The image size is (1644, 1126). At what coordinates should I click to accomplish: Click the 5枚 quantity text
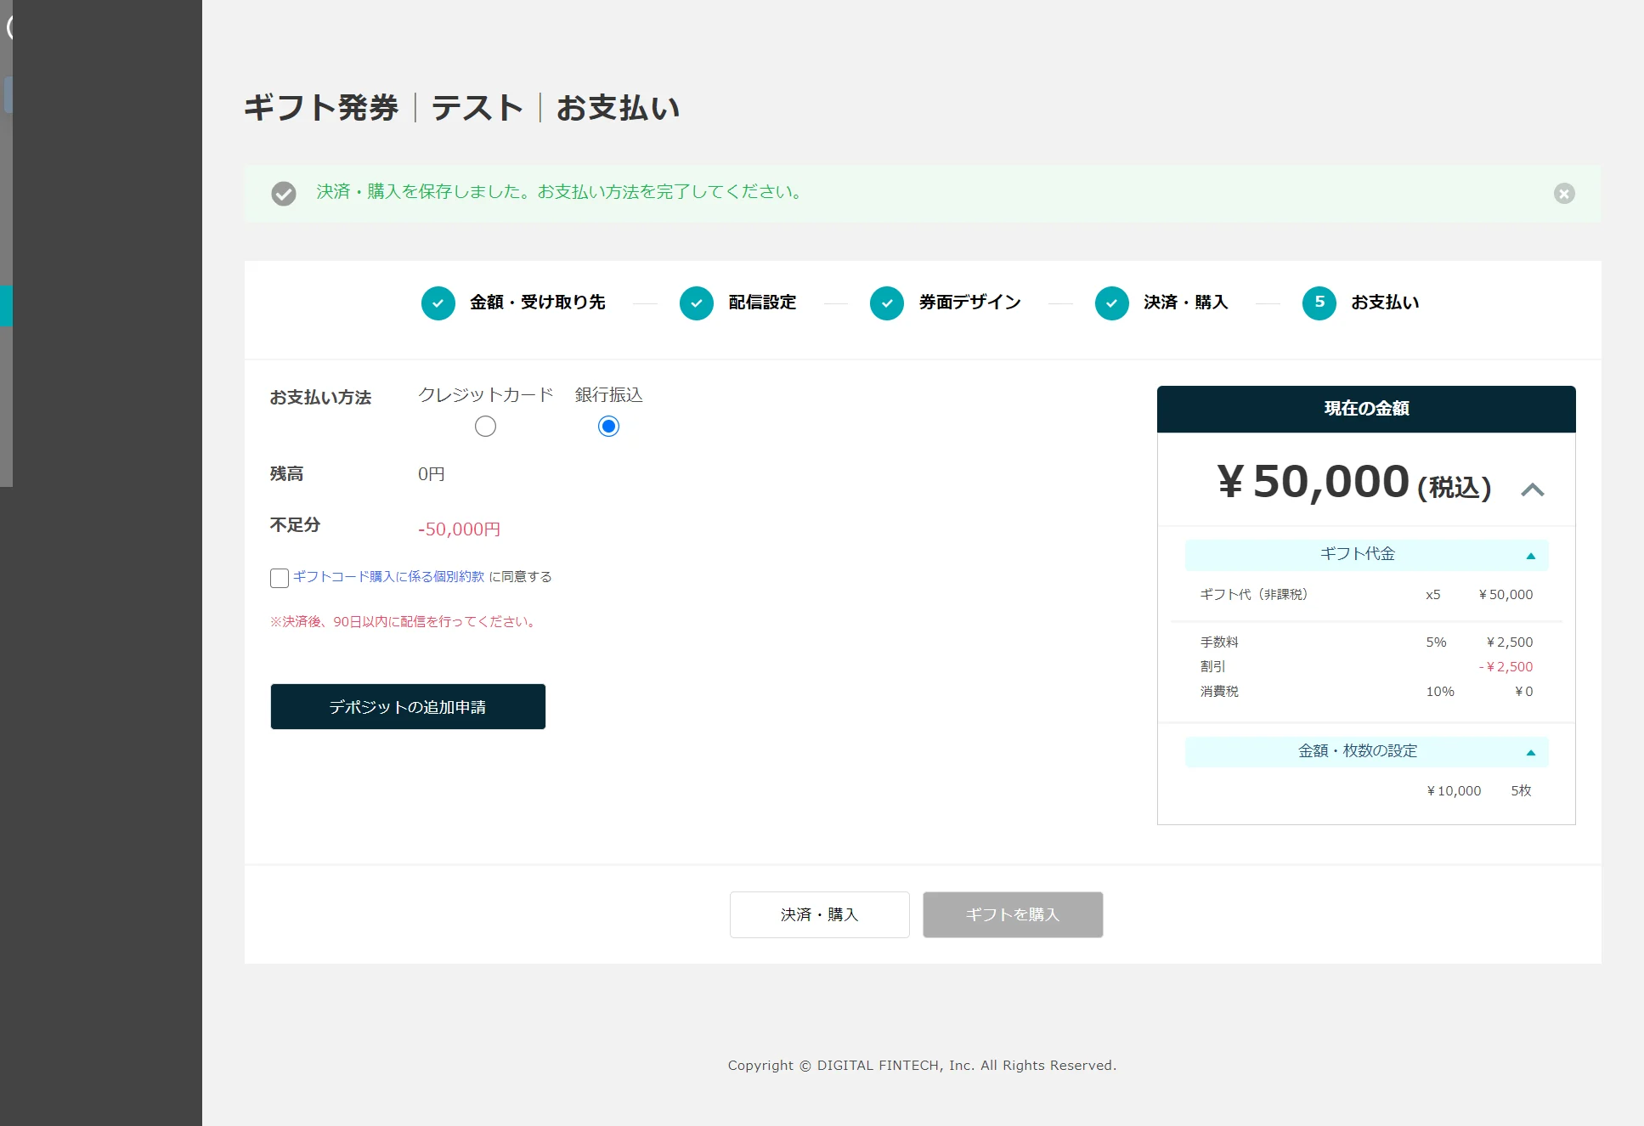[1521, 791]
